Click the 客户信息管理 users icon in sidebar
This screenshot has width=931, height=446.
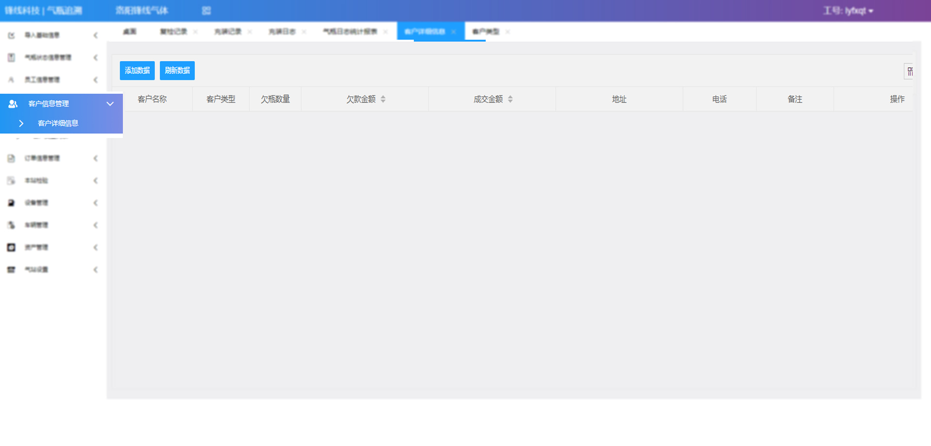pyautogui.click(x=13, y=104)
